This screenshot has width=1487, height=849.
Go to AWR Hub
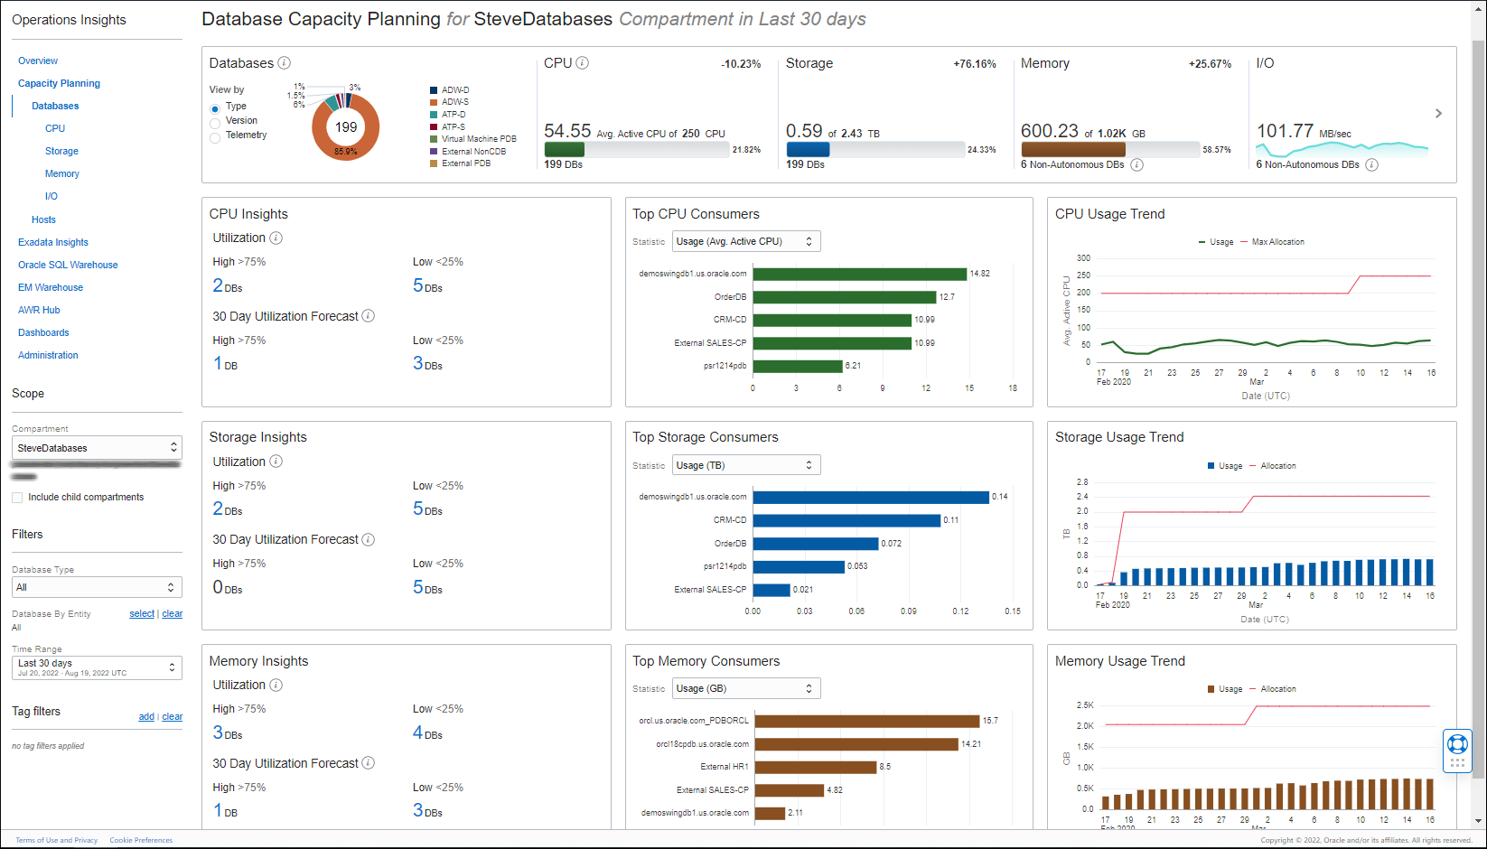39,310
